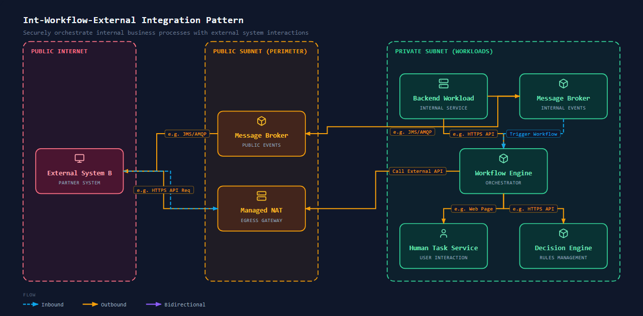Image resolution: width=643 pixels, height=316 pixels.
Task: Click the Int-Workflow-External Integration Pattern title
Action: pyautogui.click(x=133, y=20)
